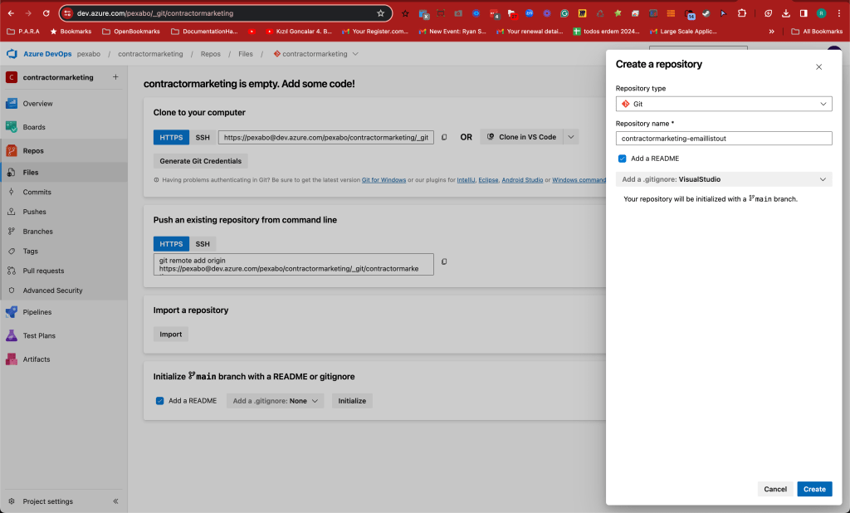Reload the browser page
850x513 pixels.
coord(46,13)
